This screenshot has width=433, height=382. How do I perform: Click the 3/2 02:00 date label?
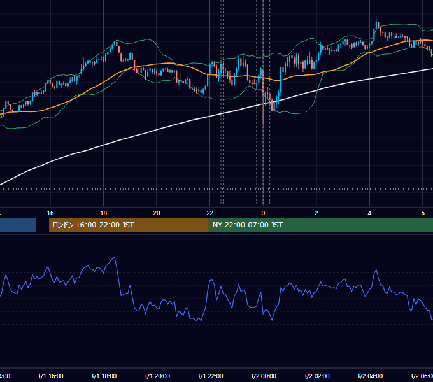click(x=316, y=376)
